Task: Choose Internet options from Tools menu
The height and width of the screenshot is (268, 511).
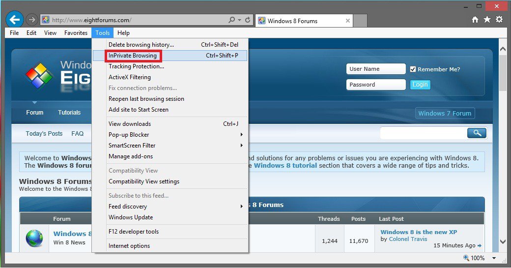Action: [129, 246]
